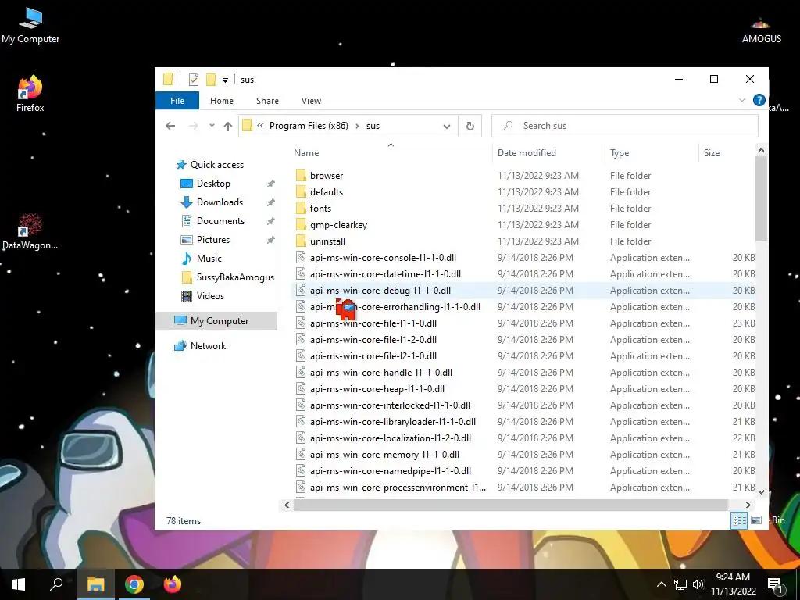Open taskbar Search magnifier
800x600 pixels.
click(x=56, y=584)
